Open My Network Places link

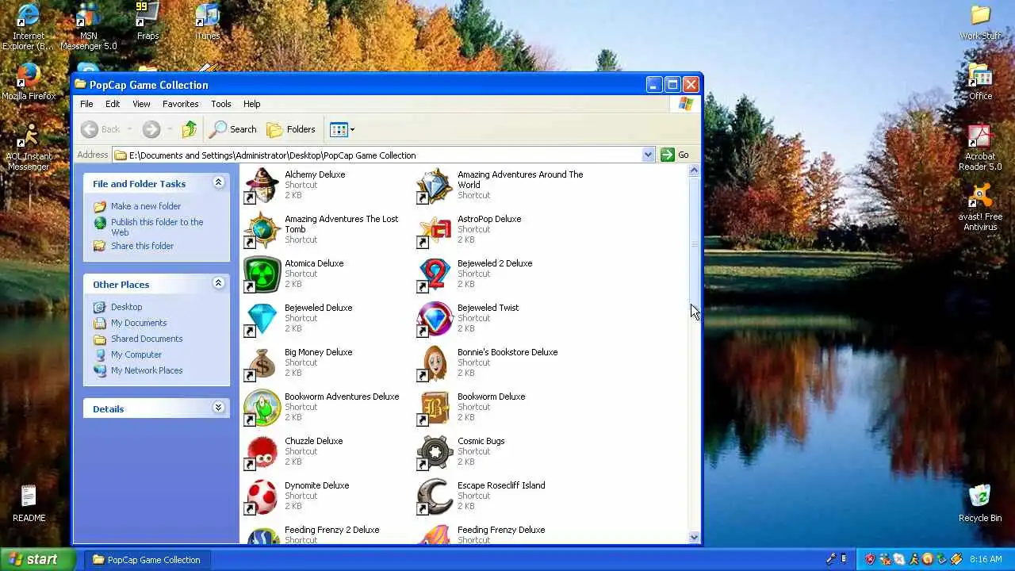click(x=147, y=370)
